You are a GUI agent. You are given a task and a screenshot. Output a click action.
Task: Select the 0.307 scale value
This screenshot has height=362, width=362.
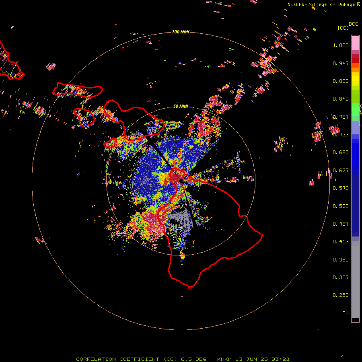[341, 278]
